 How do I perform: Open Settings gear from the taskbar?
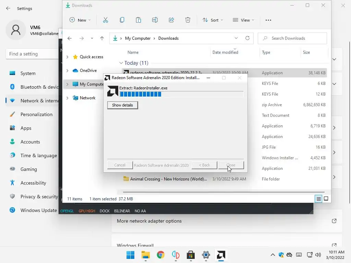[206, 255]
